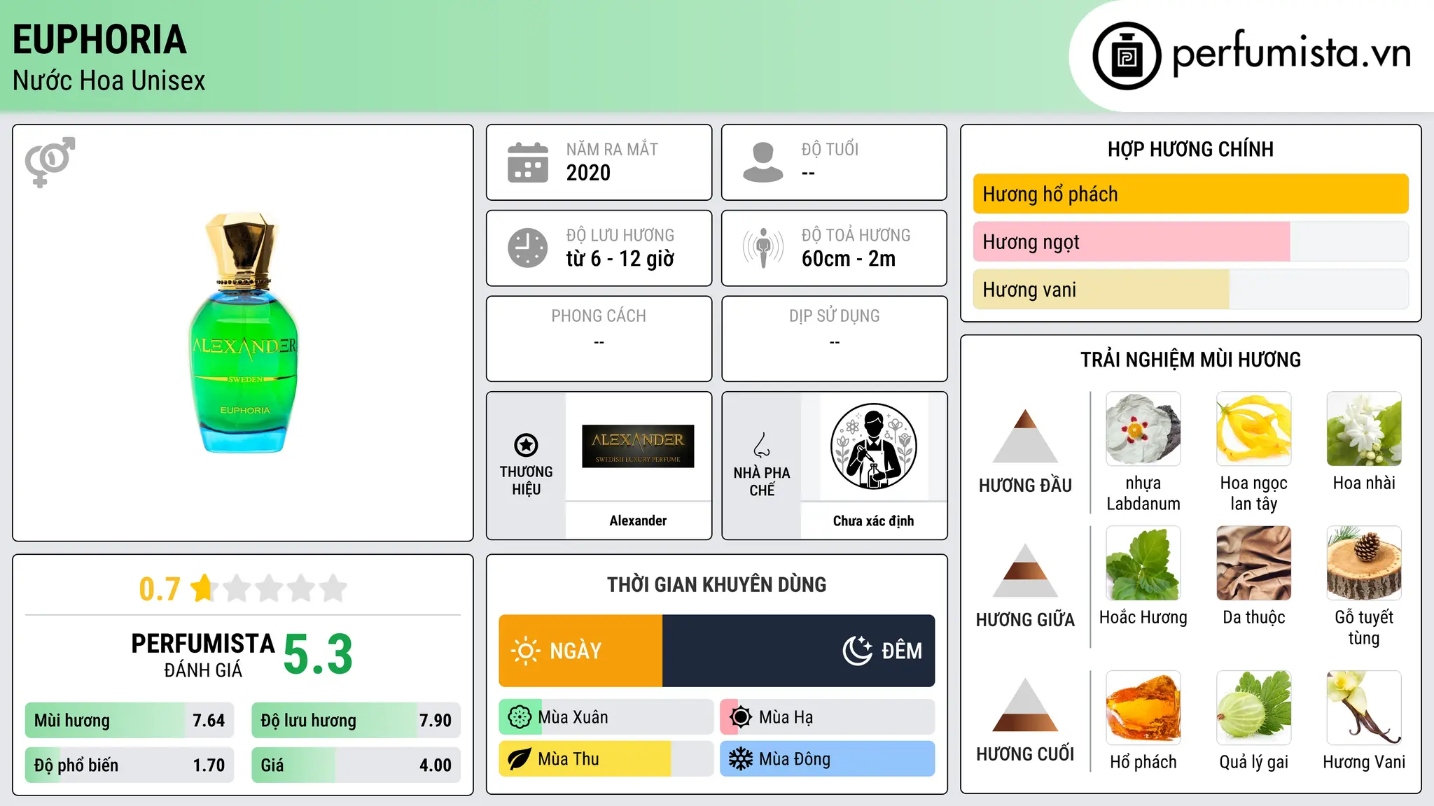Click the pyramid icon above Hương đầu
The width and height of the screenshot is (1434, 806).
pyautogui.click(x=1025, y=435)
